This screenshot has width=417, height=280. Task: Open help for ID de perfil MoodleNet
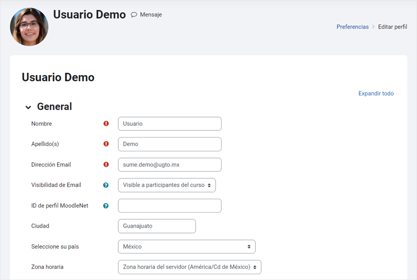[x=106, y=205]
